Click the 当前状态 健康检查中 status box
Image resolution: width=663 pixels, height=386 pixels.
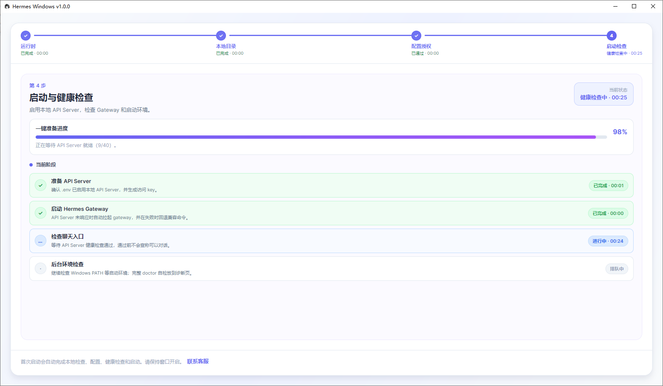pos(603,94)
